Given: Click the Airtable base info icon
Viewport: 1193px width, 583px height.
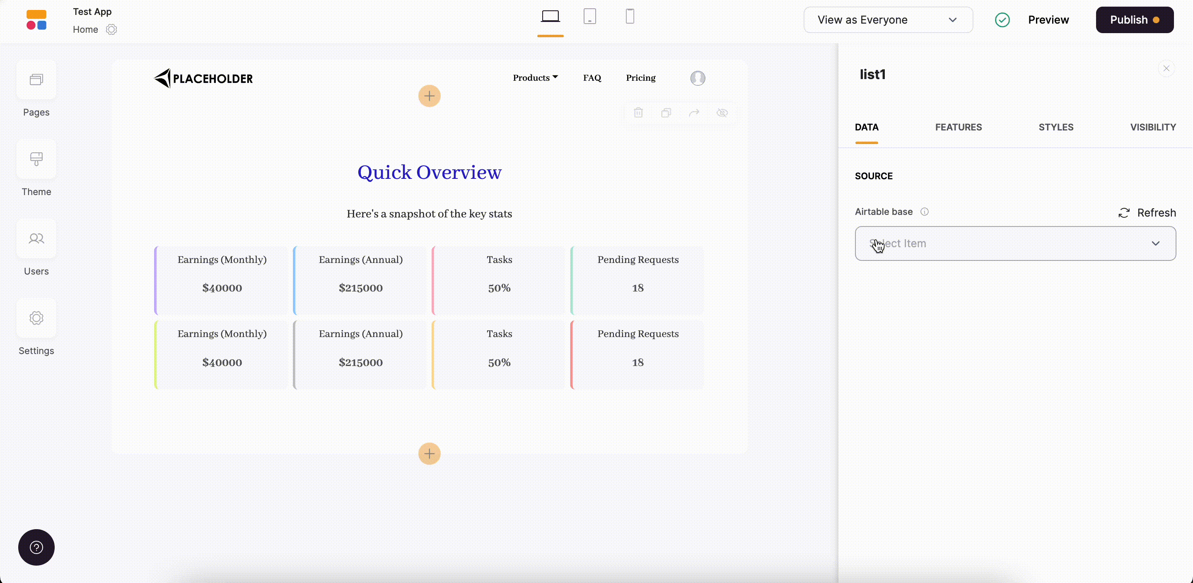Looking at the screenshot, I should 925,212.
